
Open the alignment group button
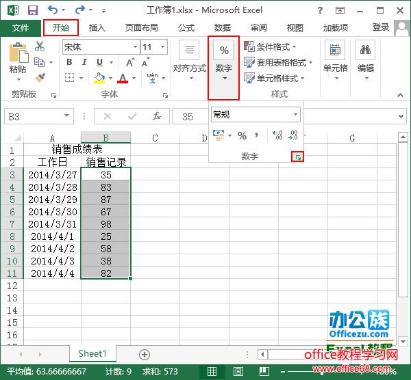(190, 60)
